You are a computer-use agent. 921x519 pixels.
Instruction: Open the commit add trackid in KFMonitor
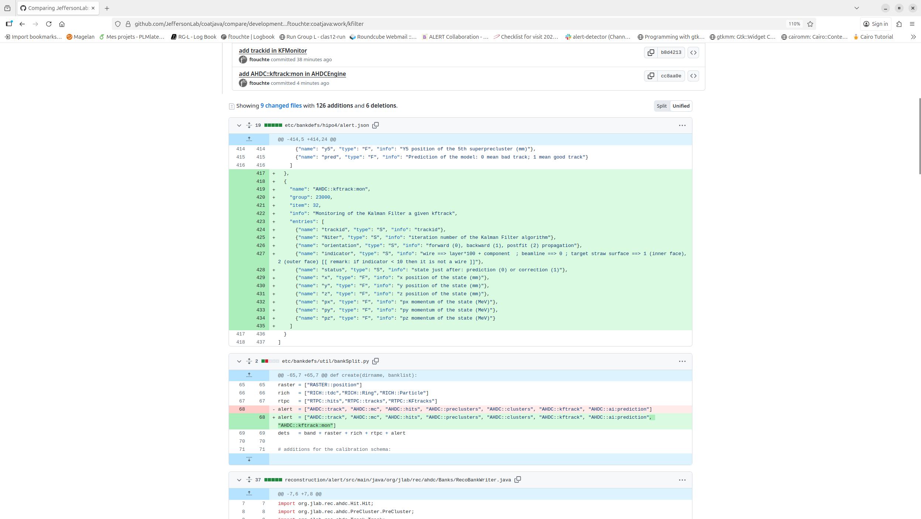tap(273, 50)
